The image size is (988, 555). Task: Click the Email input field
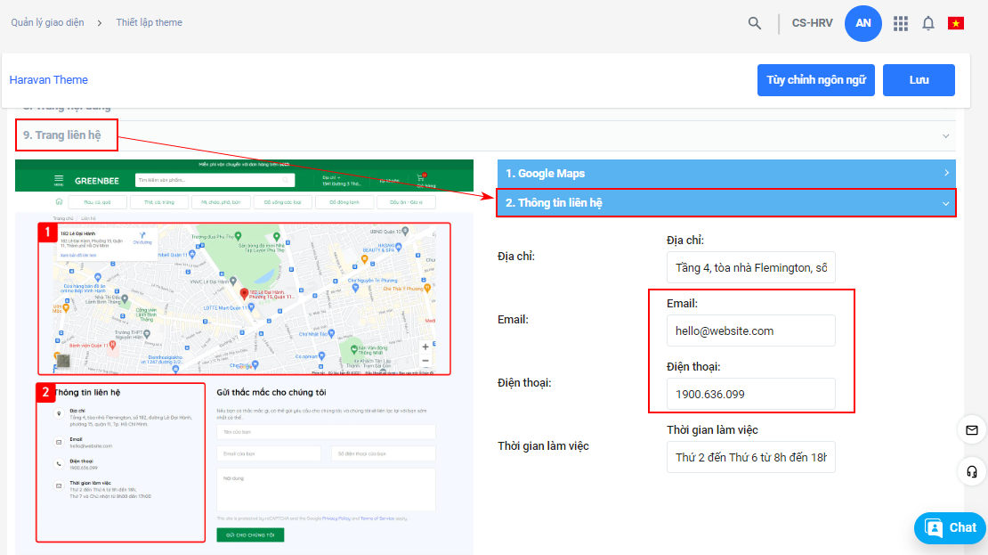750,331
